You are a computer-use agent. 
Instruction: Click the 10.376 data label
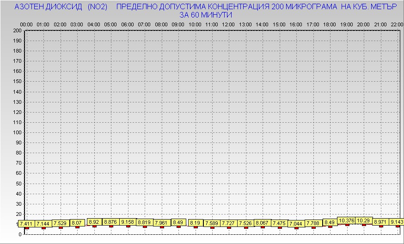(x=347, y=220)
